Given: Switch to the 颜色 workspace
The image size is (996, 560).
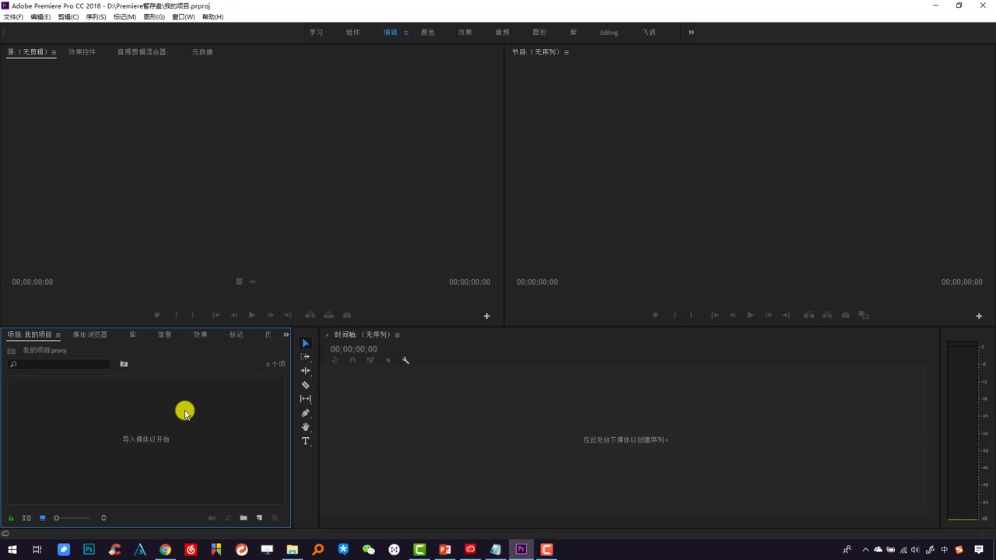Looking at the screenshot, I should [427, 33].
